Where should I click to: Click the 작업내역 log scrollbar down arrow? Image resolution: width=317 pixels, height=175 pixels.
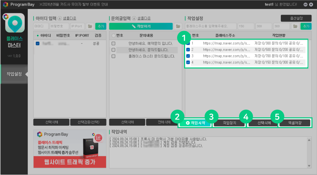(x=310, y=166)
